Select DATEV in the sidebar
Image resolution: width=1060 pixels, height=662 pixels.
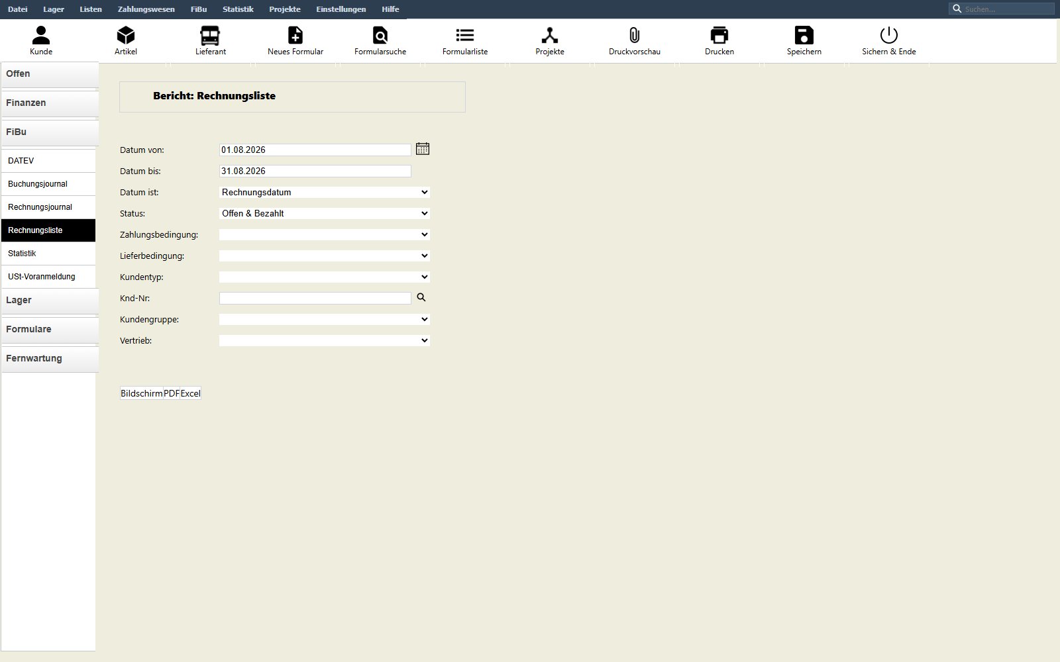[x=48, y=161]
